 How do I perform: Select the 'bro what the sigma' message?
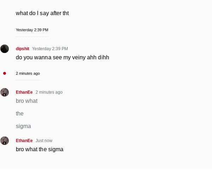(39, 149)
